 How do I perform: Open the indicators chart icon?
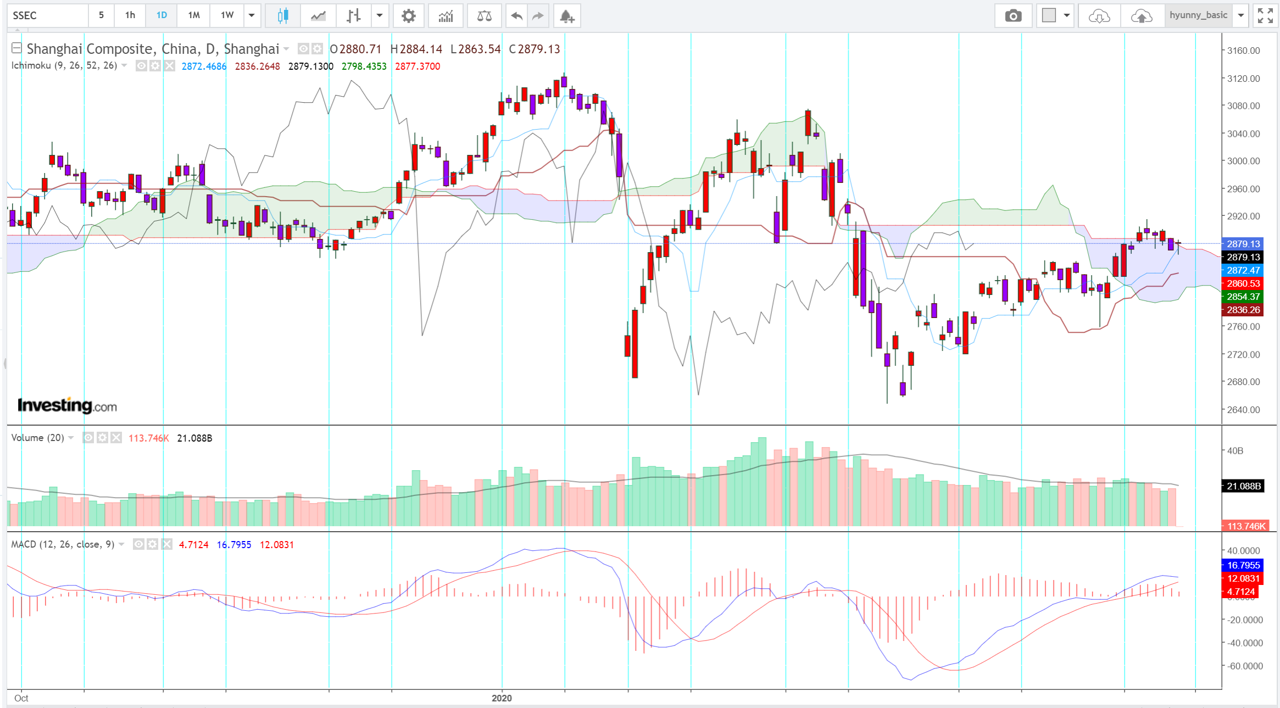point(446,16)
